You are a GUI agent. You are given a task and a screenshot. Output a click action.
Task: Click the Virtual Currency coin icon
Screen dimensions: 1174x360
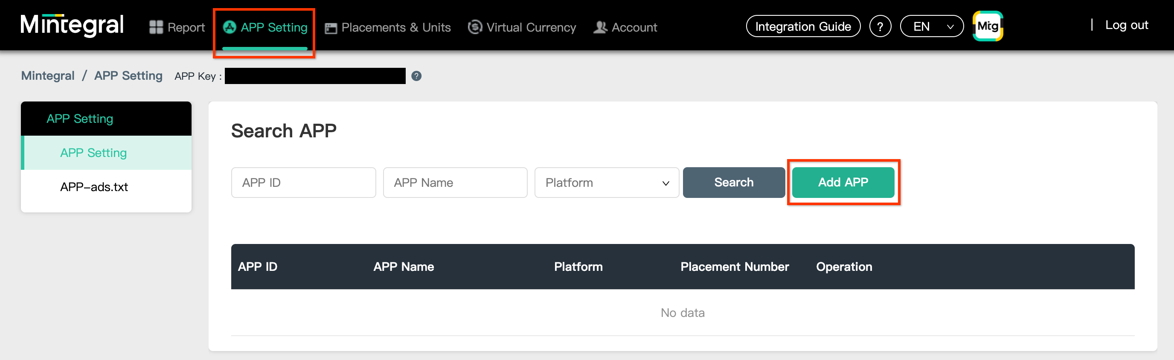click(x=475, y=27)
